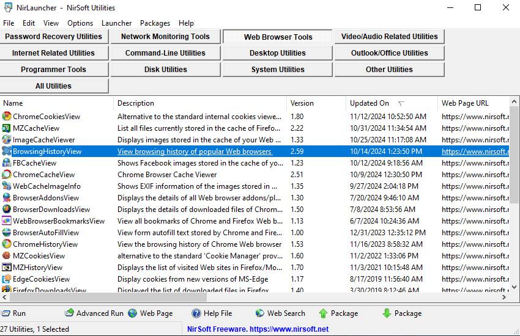The image size is (520, 336).
Task: Switch to System Utilities group
Action: [x=278, y=70]
